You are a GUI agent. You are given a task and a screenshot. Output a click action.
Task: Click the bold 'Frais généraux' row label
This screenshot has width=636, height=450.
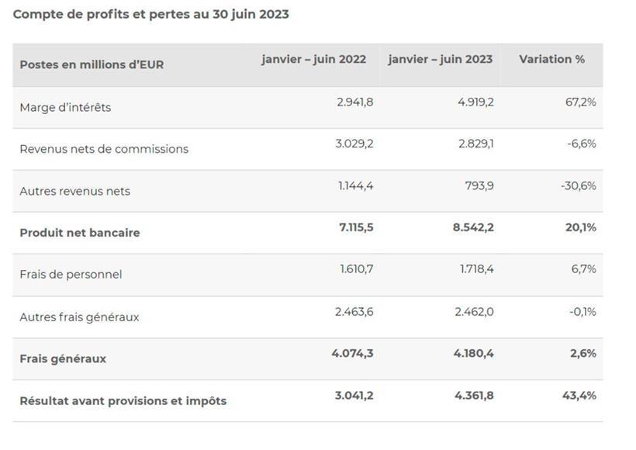63,358
